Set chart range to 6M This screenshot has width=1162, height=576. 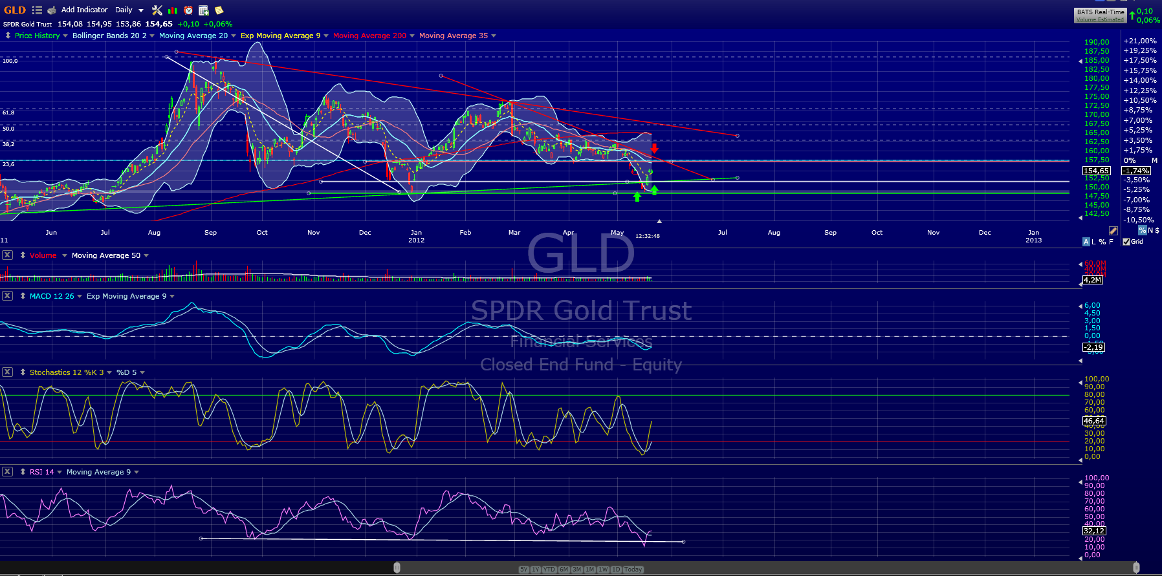pos(564,570)
